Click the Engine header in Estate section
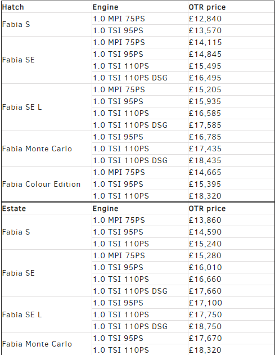The height and width of the screenshot is (355, 275). click(x=140, y=208)
